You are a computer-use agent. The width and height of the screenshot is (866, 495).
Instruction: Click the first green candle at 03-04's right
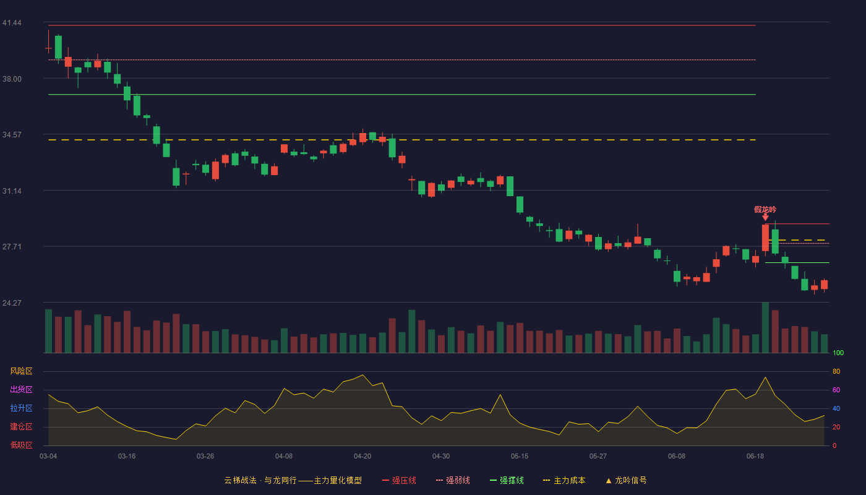tap(58, 47)
